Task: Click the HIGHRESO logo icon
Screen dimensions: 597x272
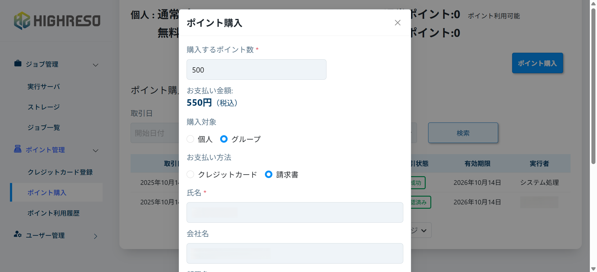Action: pyautogui.click(x=22, y=21)
